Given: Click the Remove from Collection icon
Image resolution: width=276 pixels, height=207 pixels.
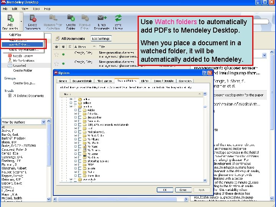Looking at the screenshot, I should (x=53, y=18).
